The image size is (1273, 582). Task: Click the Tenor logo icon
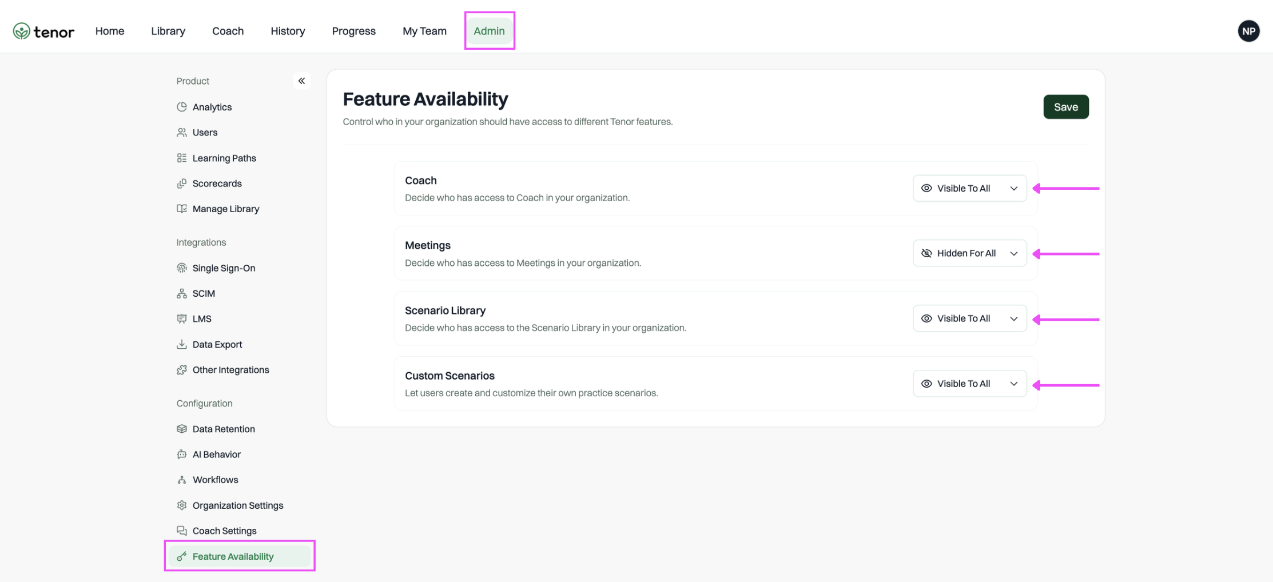tap(22, 31)
